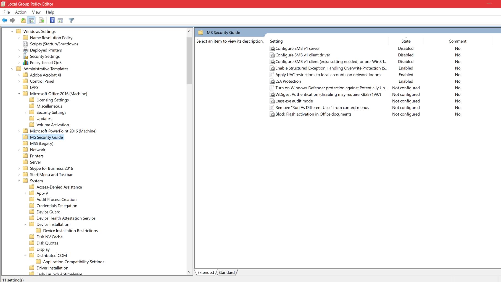Expand the Name Resolution Policy node
This screenshot has height=282, width=501.
pos(19,38)
